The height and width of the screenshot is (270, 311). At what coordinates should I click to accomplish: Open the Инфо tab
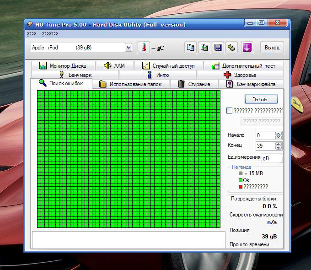point(158,75)
